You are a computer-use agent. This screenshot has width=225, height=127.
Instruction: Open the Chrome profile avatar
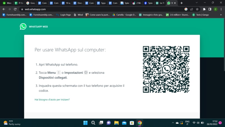(x=215, y=9)
